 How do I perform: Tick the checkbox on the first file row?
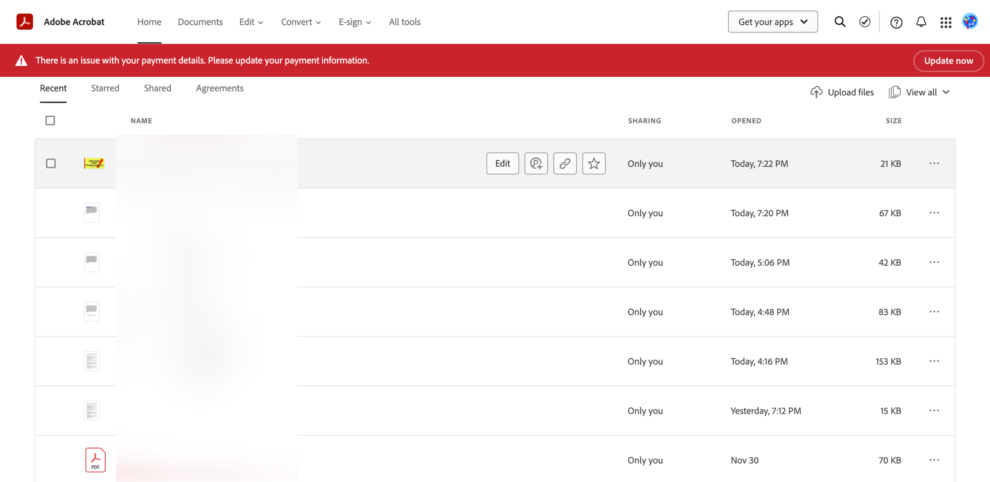pos(51,163)
